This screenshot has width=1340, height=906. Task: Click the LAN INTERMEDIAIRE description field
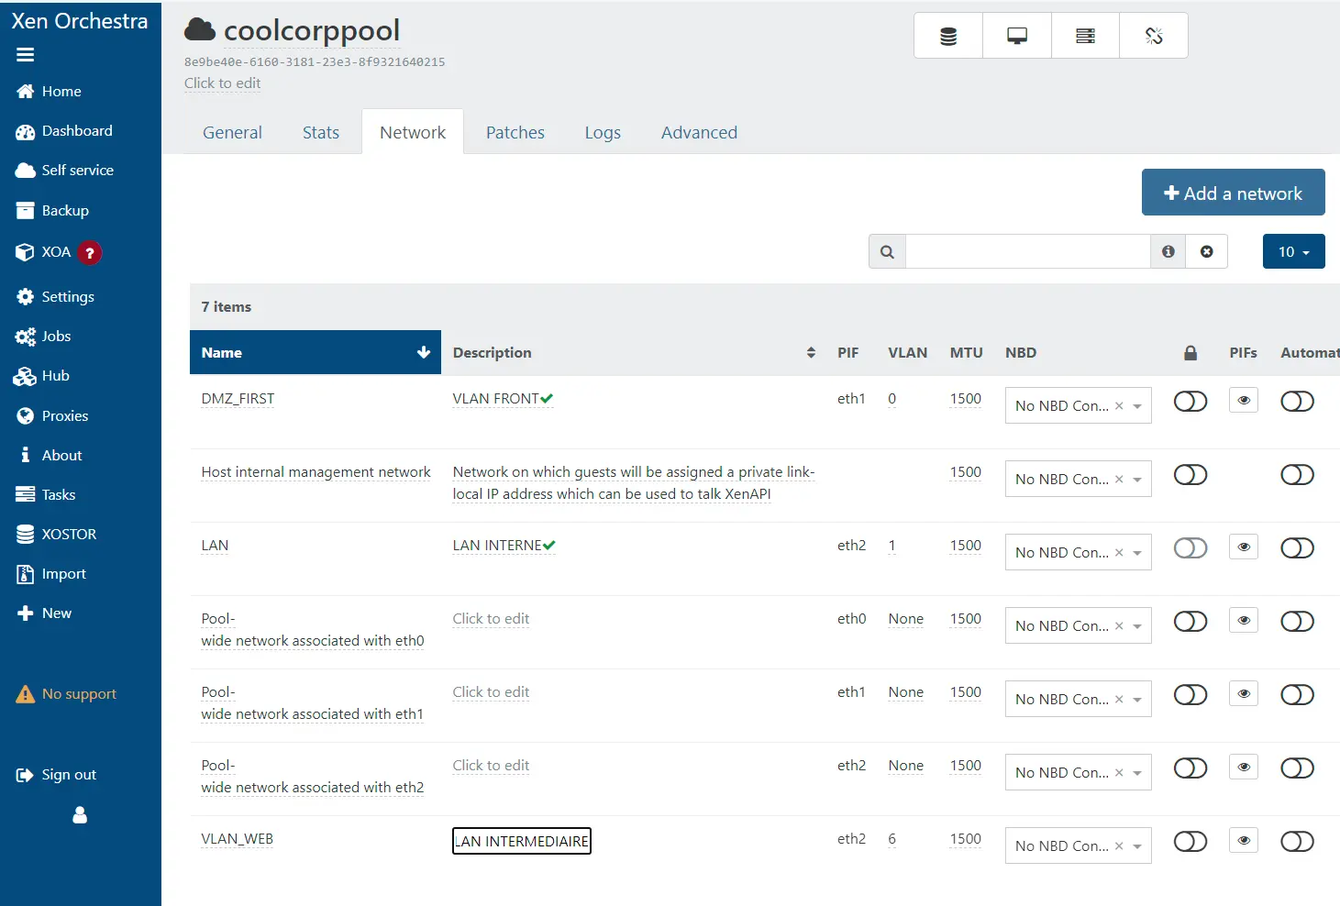pyautogui.click(x=522, y=841)
